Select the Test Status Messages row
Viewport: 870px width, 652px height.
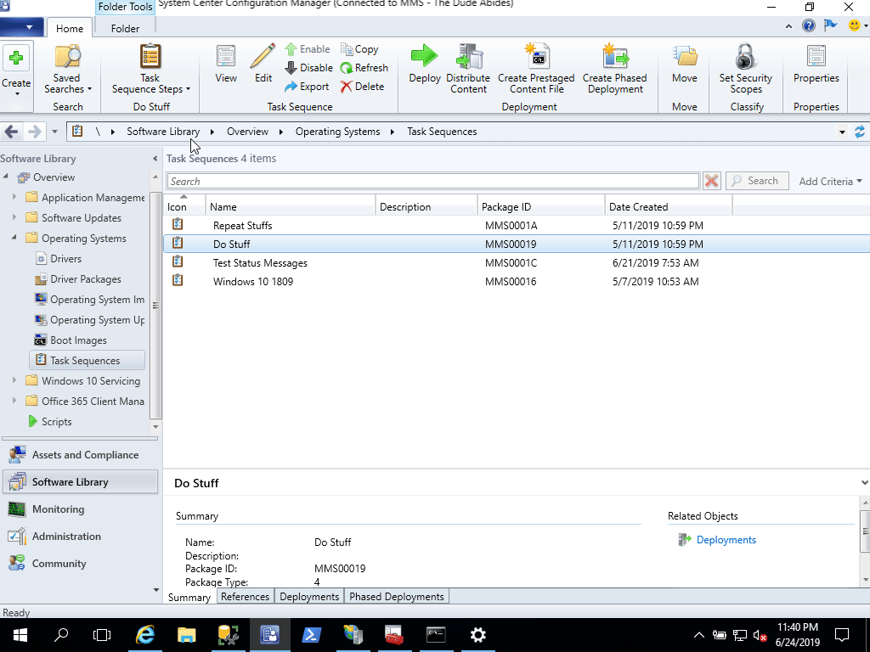click(516, 263)
